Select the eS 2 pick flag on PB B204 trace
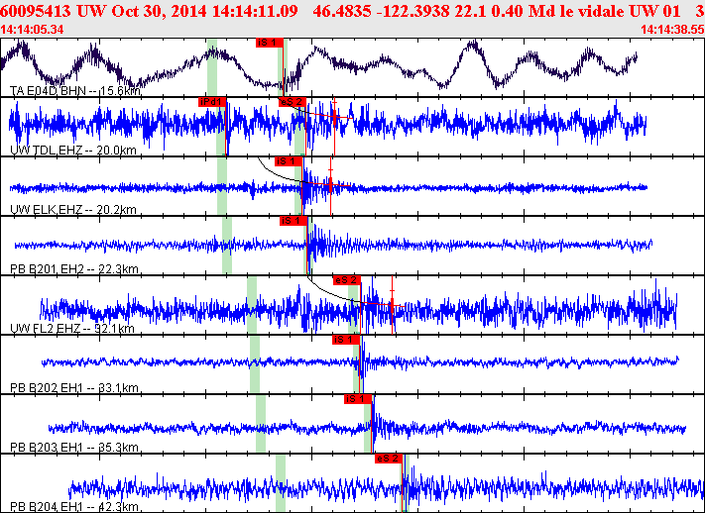 tap(389, 459)
